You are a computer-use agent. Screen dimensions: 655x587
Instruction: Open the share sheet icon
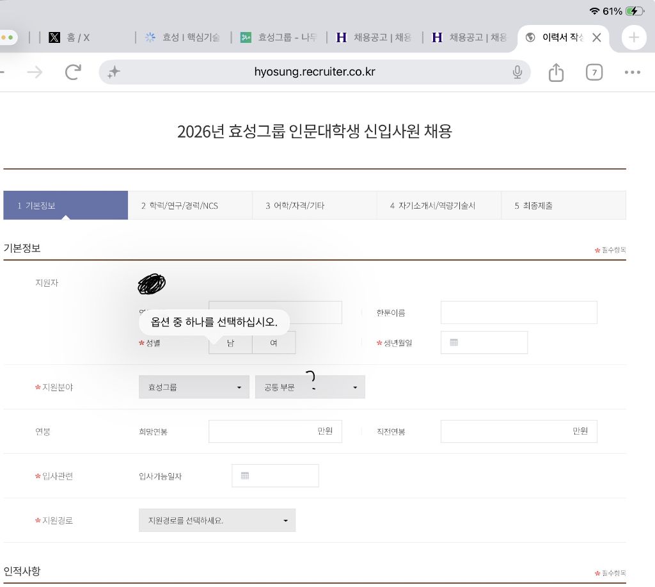click(556, 72)
